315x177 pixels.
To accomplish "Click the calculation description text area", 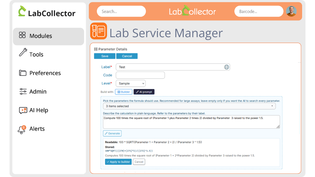I will click(191, 122).
